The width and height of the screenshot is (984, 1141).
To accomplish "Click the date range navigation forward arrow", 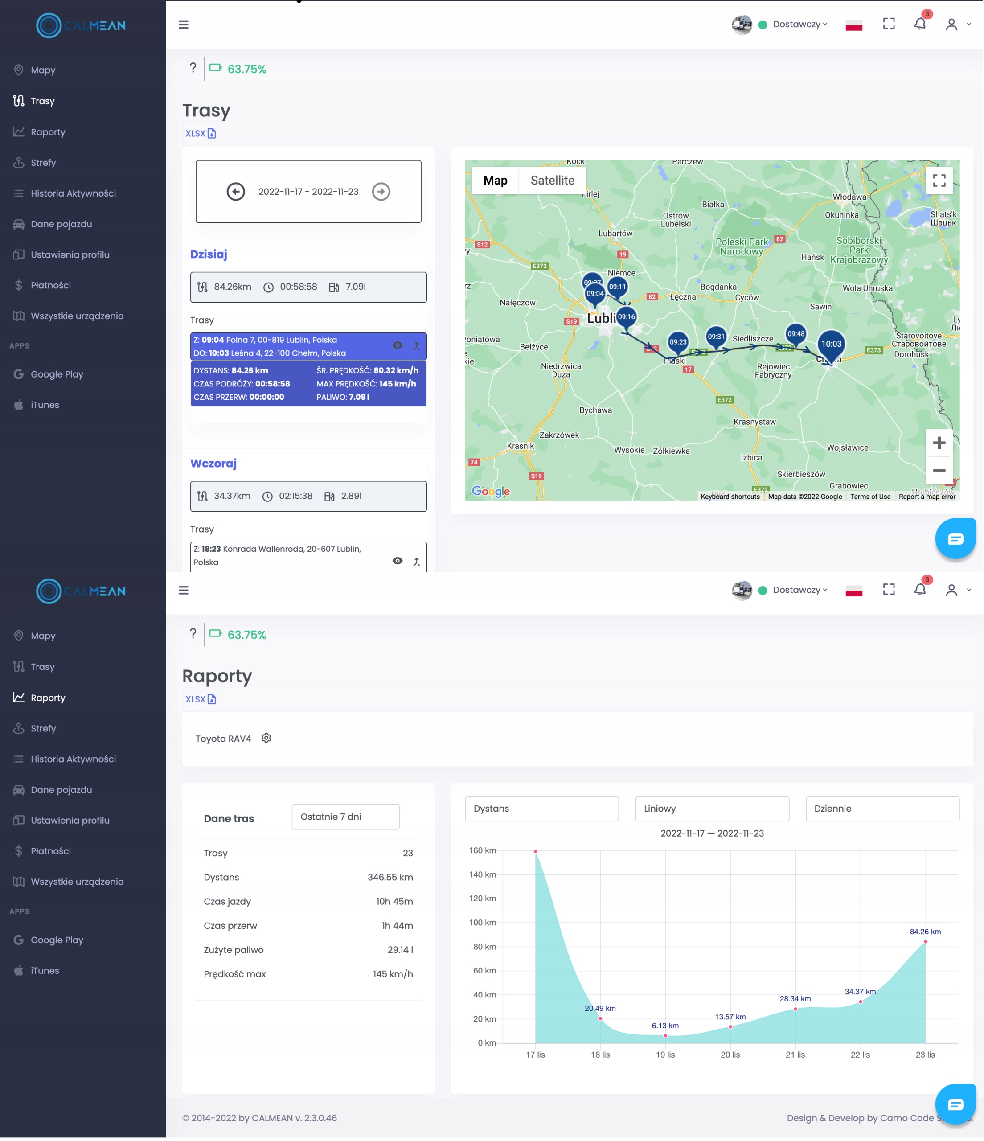I will coord(381,191).
